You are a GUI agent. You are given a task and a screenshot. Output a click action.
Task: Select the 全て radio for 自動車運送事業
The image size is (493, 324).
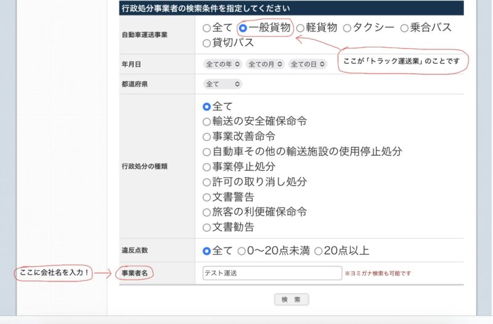pos(206,28)
